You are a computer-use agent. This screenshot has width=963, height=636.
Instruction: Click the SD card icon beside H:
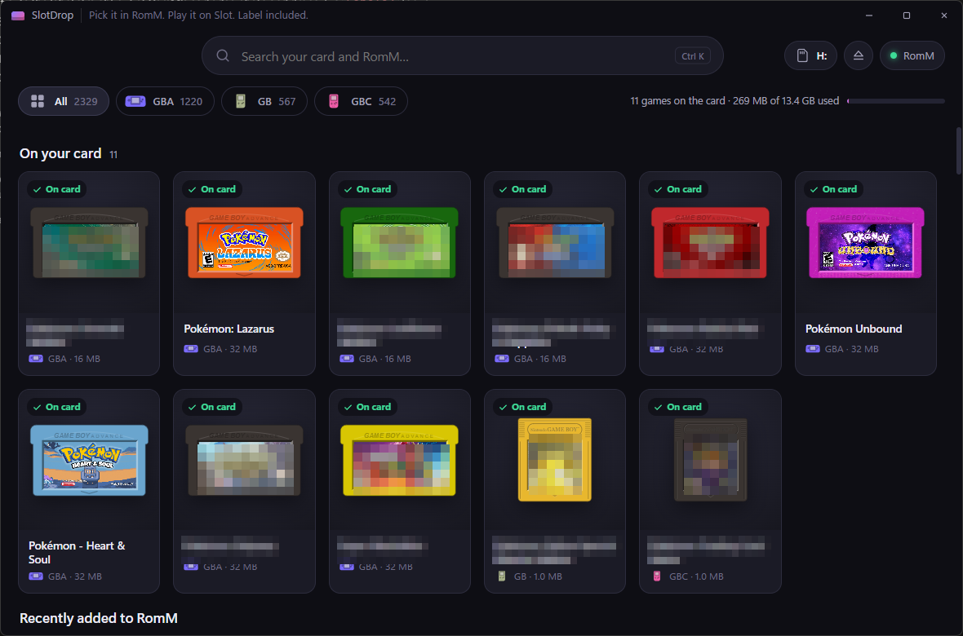(x=802, y=56)
